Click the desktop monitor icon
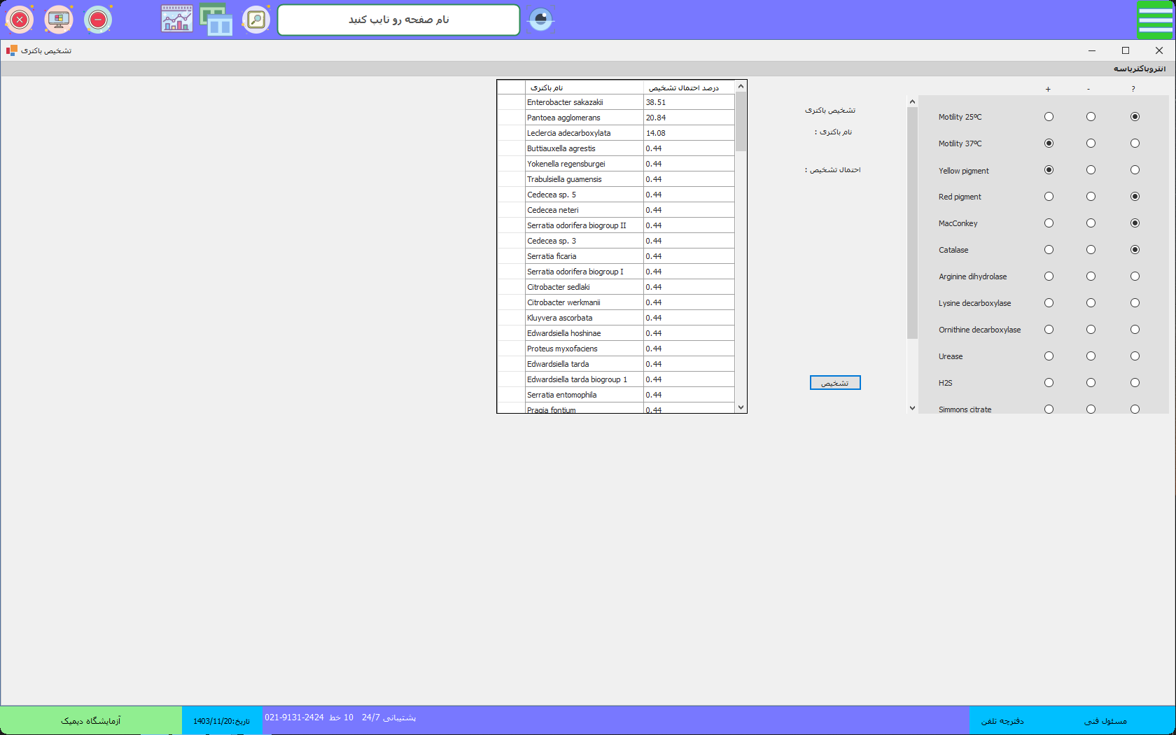1176x735 pixels. [59, 20]
